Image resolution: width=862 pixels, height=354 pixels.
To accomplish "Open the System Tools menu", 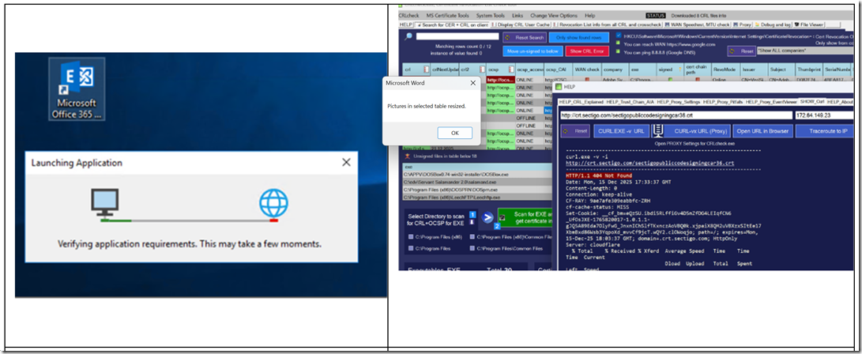I will [x=489, y=15].
